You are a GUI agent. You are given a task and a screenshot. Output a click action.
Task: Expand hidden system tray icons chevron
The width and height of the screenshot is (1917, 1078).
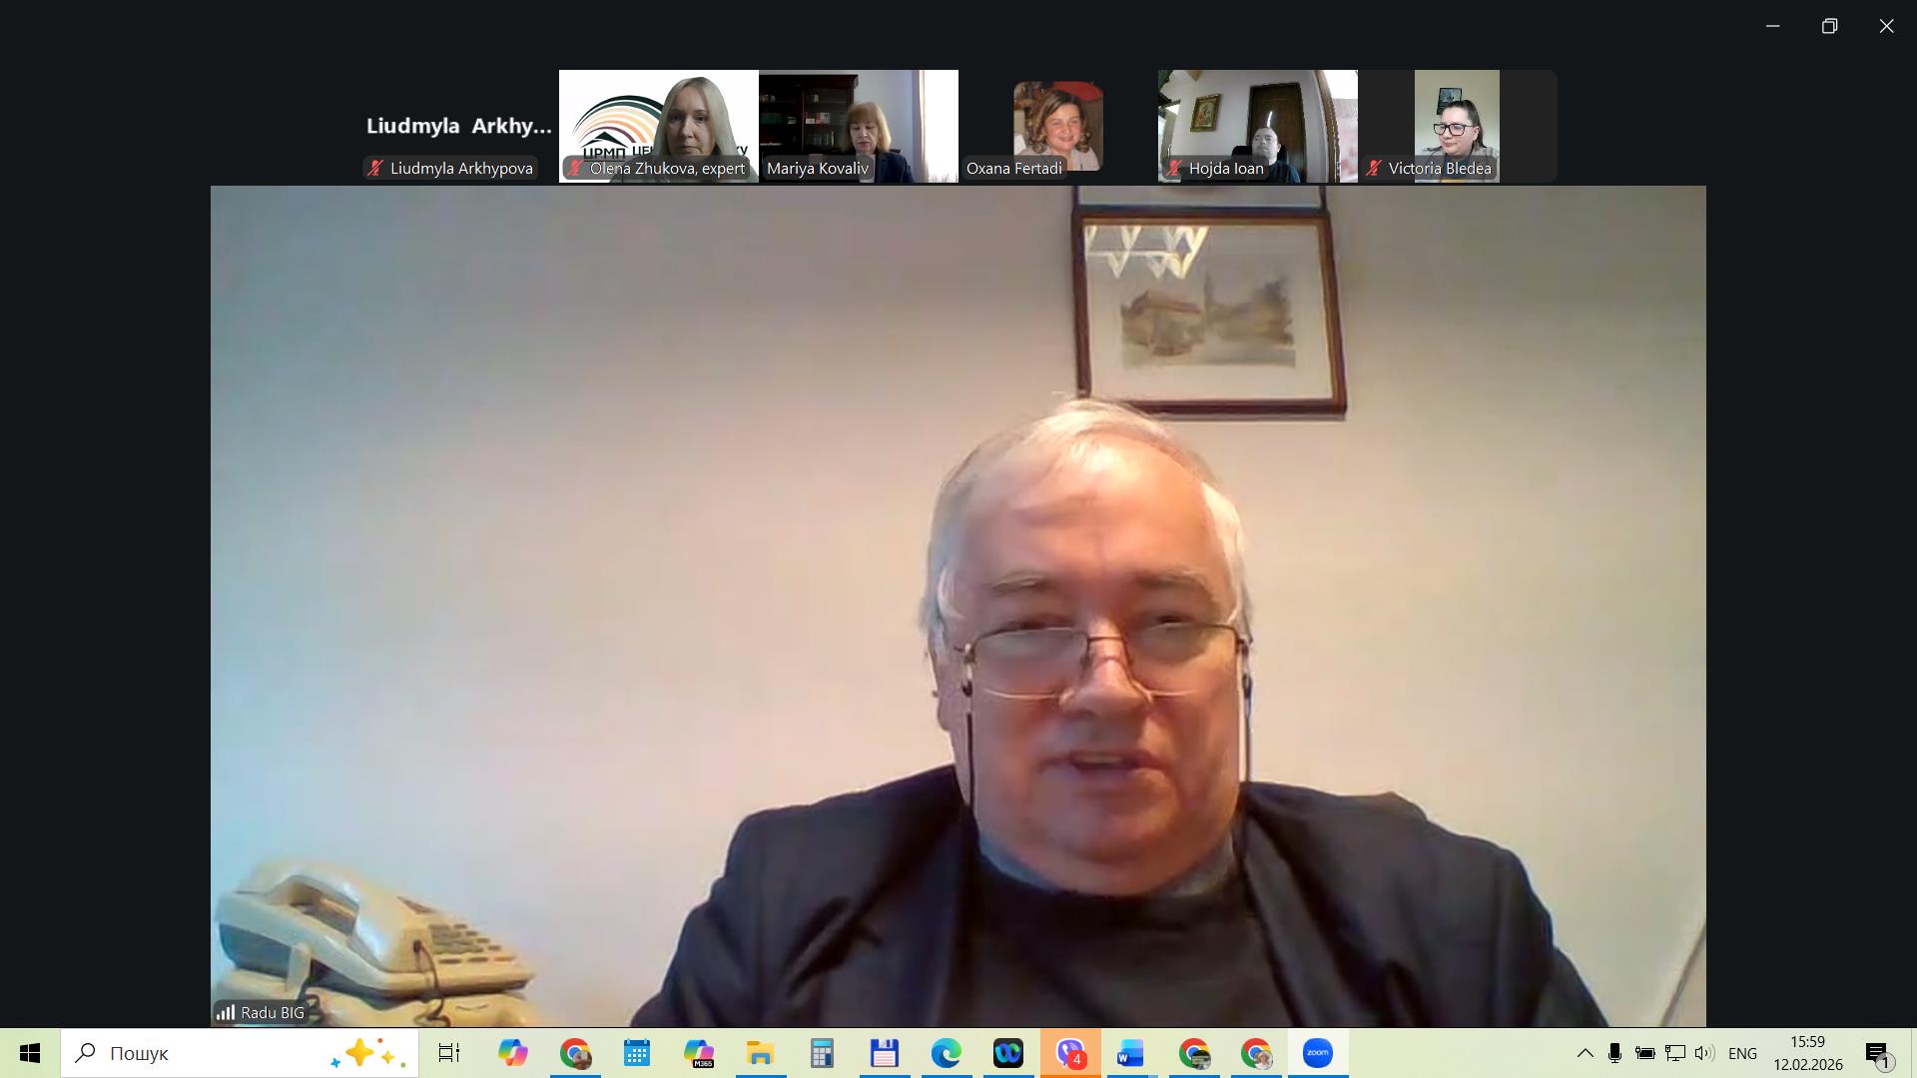[x=1585, y=1053]
